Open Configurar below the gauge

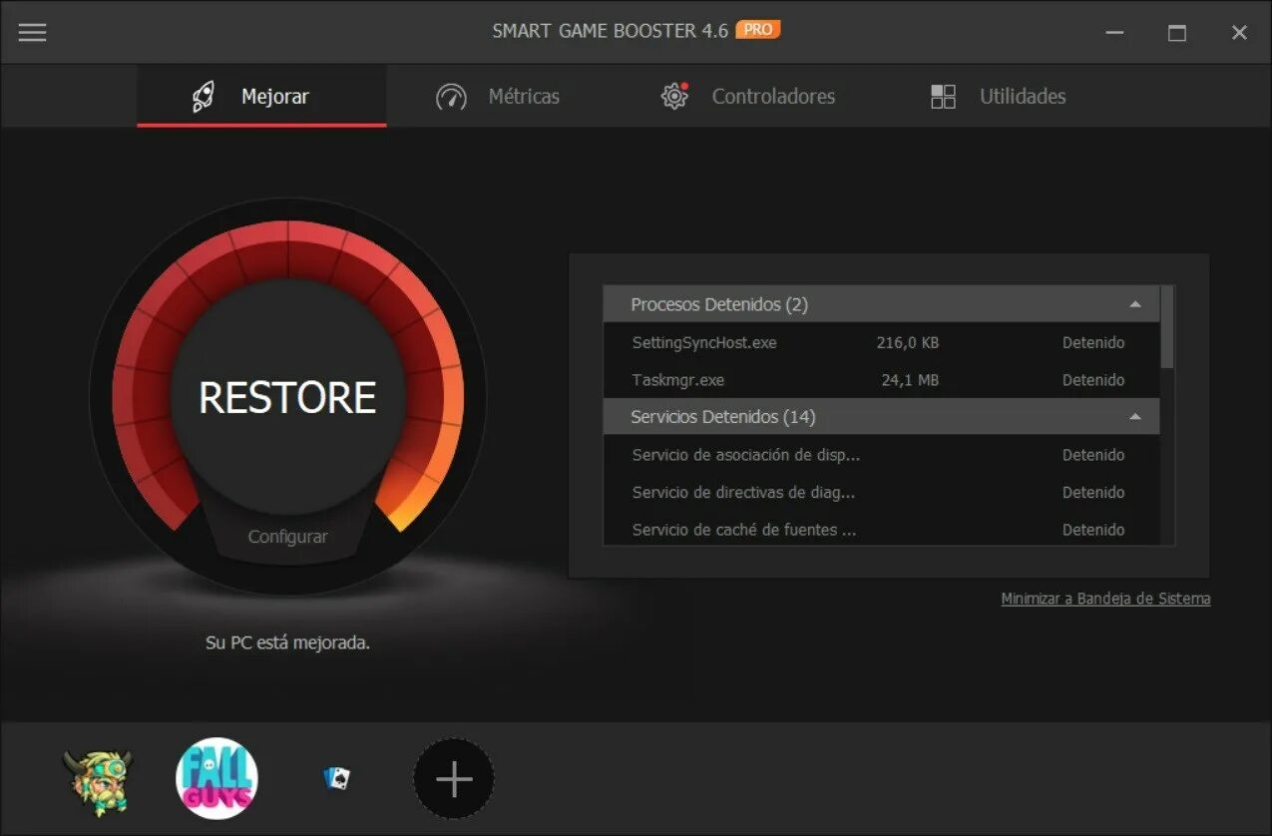(287, 537)
